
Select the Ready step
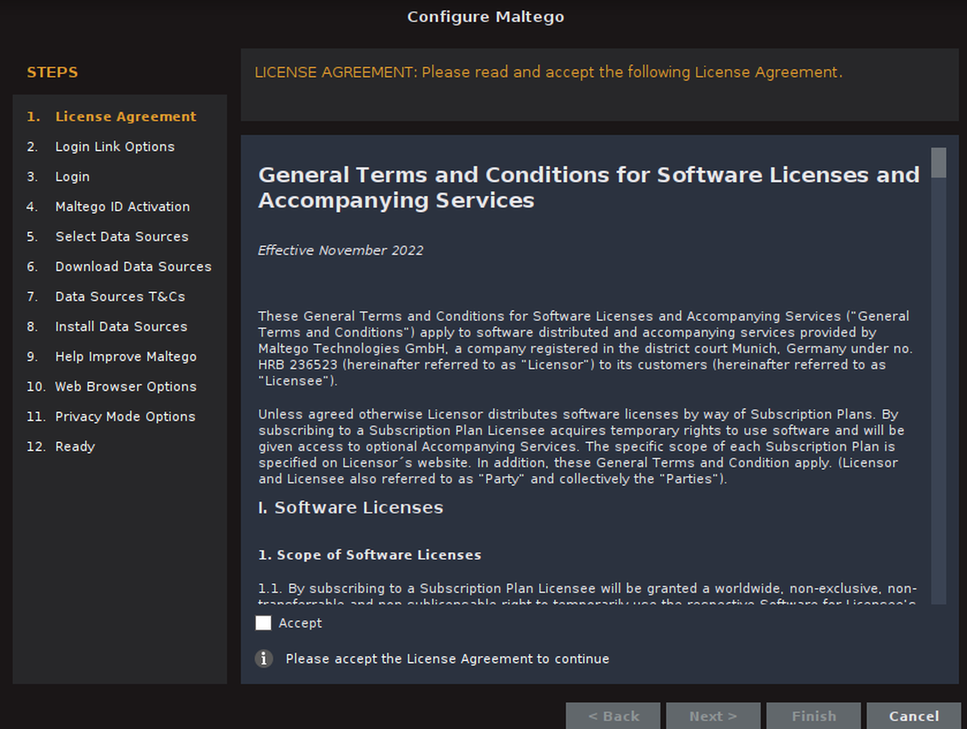click(75, 446)
